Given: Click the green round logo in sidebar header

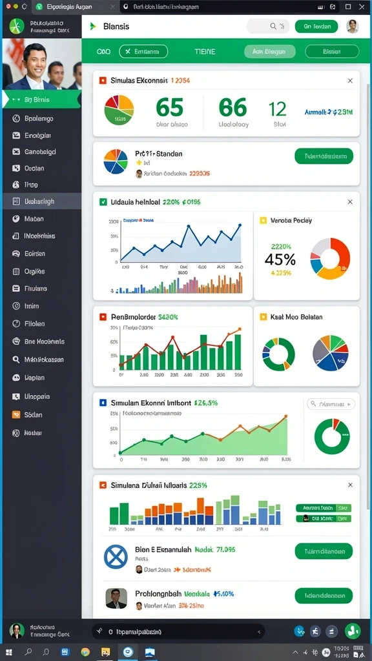Looking at the screenshot, I should click(x=17, y=26).
